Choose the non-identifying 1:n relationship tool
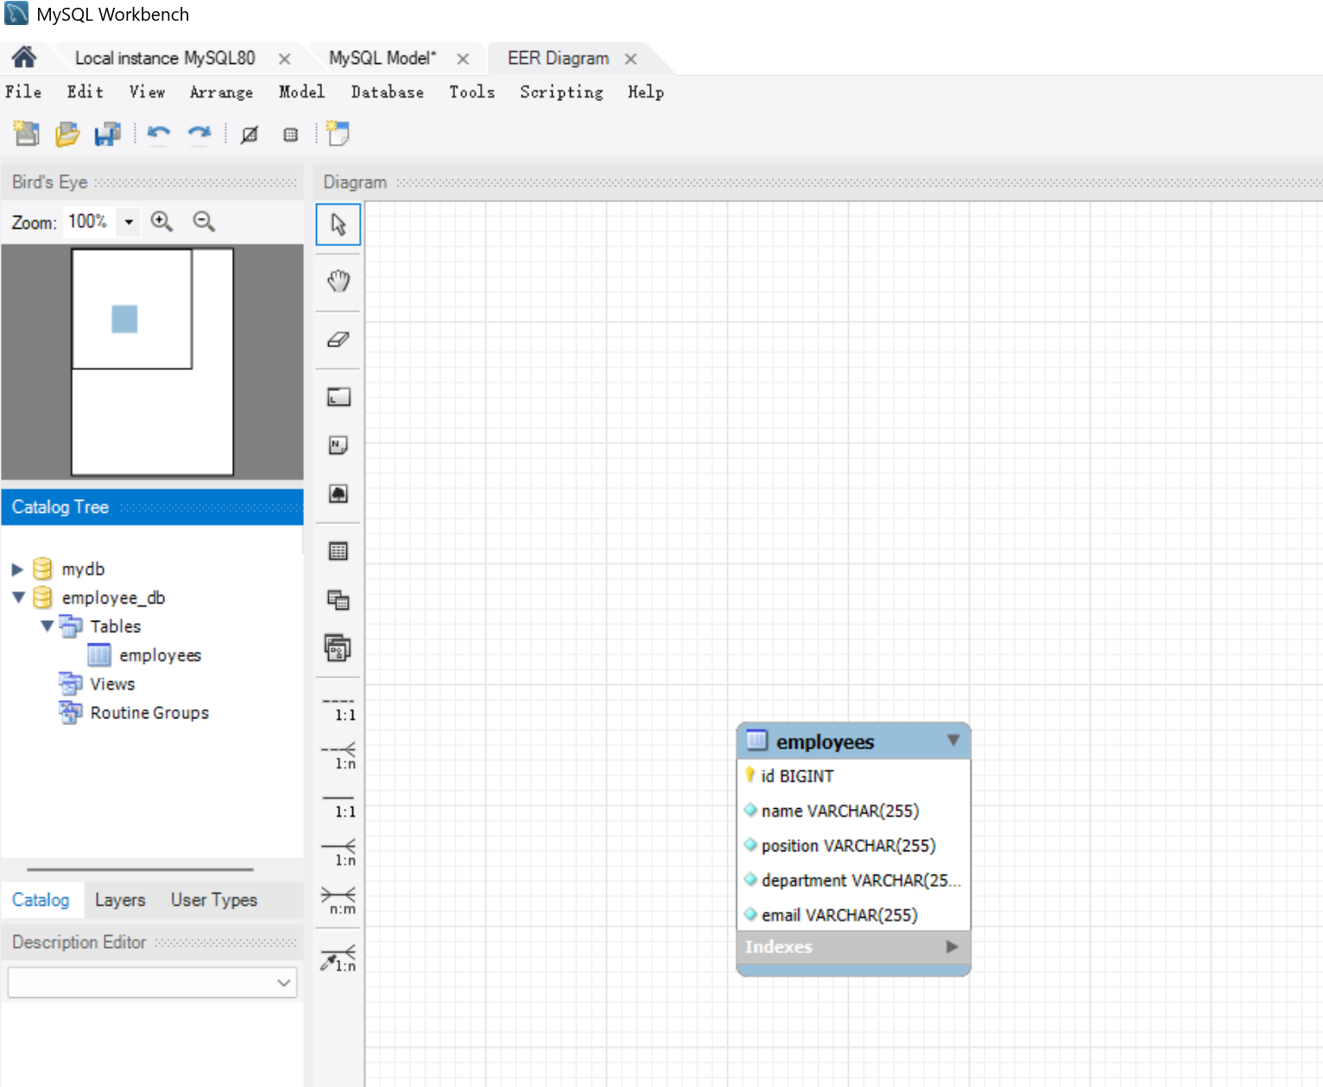This screenshot has width=1323, height=1087. coord(339,757)
